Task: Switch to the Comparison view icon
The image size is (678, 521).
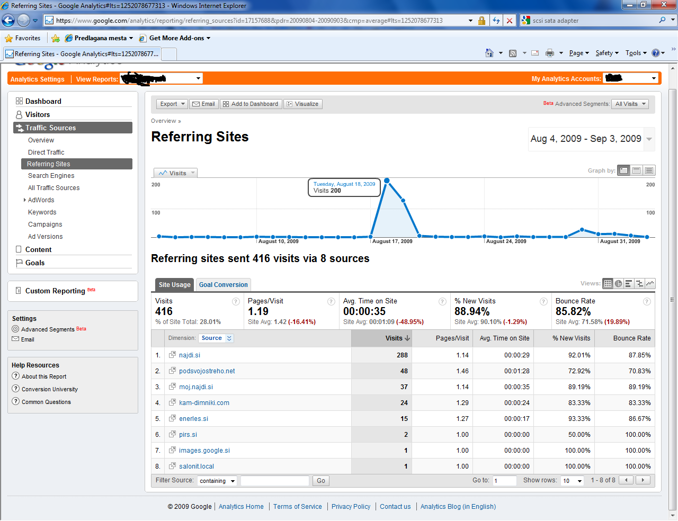Action: pyautogui.click(x=639, y=284)
